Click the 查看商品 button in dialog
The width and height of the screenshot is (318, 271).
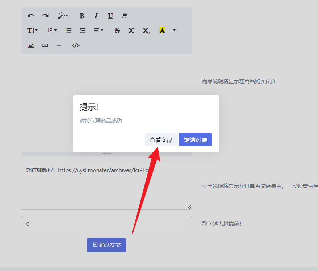click(x=161, y=140)
